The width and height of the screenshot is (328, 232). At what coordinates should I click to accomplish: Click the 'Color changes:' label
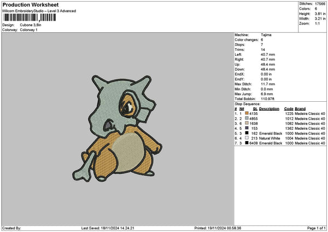point(247,40)
